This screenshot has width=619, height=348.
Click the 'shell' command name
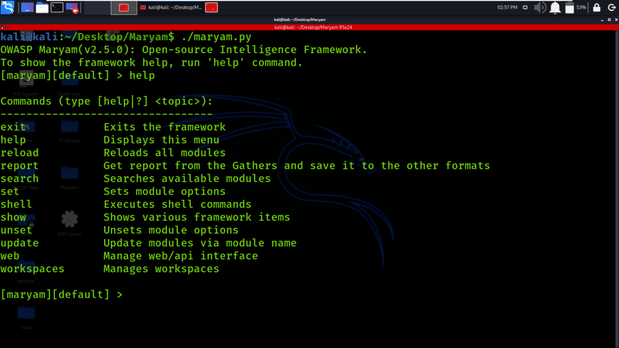tap(16, 204)
